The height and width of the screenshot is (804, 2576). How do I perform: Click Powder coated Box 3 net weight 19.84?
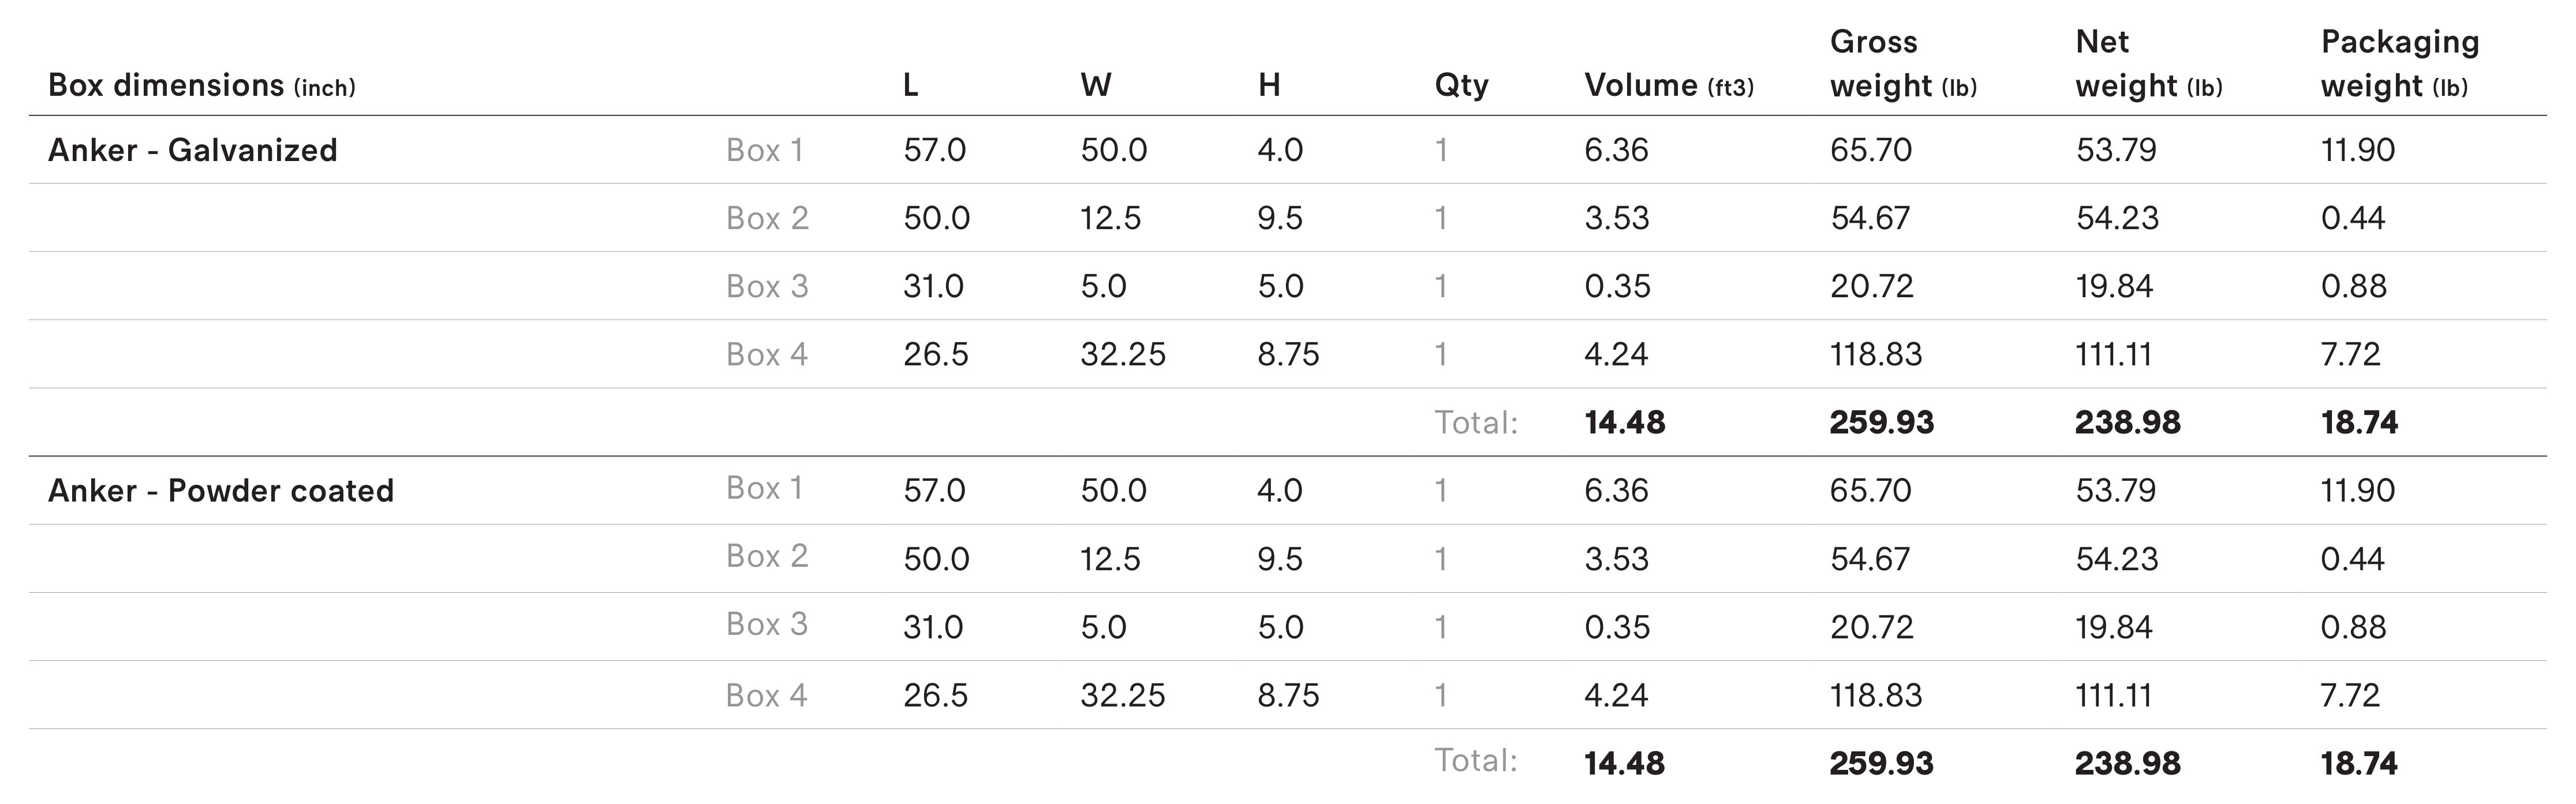(2114, 627)
